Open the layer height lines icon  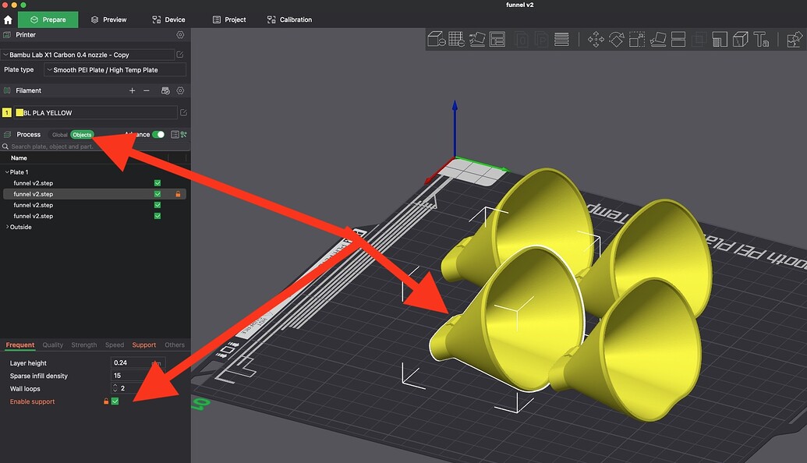[x=561, y=39]
